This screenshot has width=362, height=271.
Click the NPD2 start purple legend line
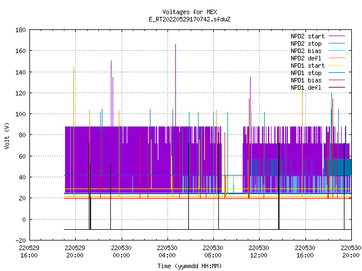click(x=337, y=36)
